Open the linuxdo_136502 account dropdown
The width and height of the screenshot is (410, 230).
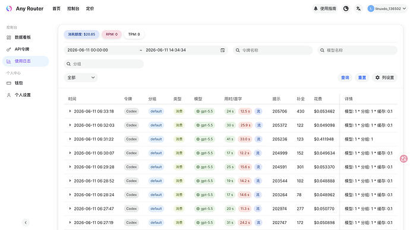click(x=387, y=9)
